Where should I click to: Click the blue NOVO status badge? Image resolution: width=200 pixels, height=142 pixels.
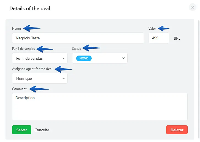(84, 58)
